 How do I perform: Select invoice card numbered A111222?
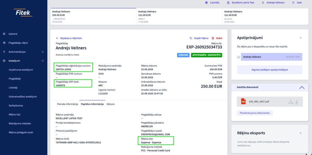265,16
